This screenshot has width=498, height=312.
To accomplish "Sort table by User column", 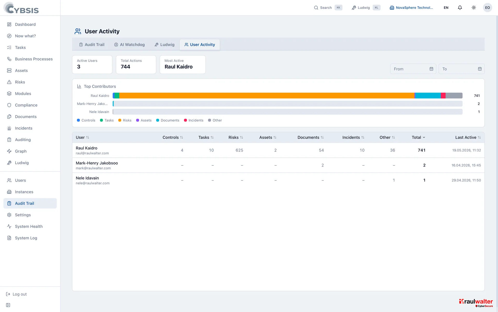I will [x=82, y=137].
